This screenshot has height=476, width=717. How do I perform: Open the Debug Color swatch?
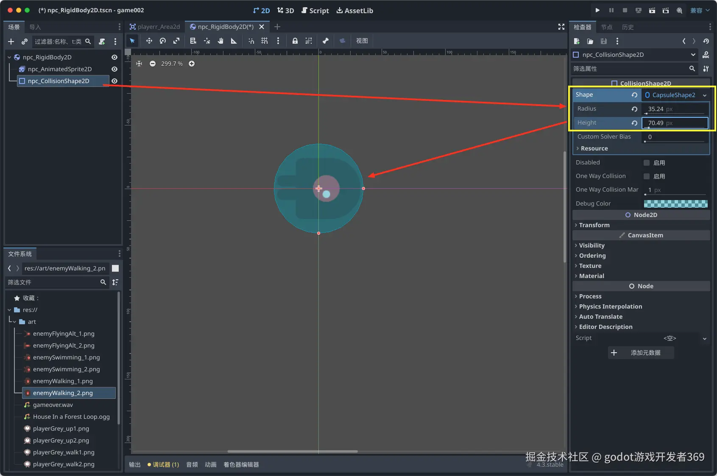(x=675, y=203)
